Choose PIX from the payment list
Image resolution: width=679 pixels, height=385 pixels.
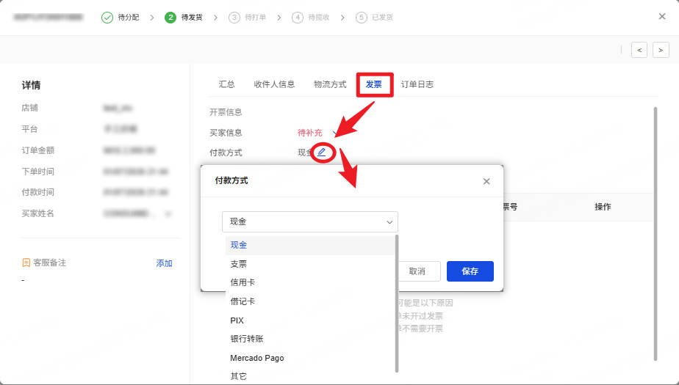pyautogui.click(x=309, y=320)
